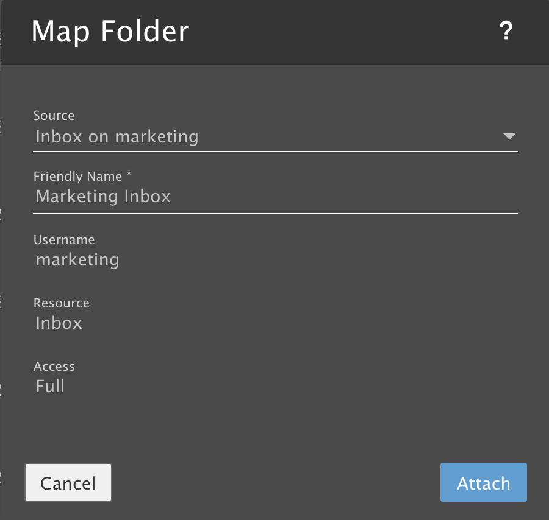549x520 pixels.
Task: Click the "Map Folder" dialog title
Action: click(x=110, y=31)
